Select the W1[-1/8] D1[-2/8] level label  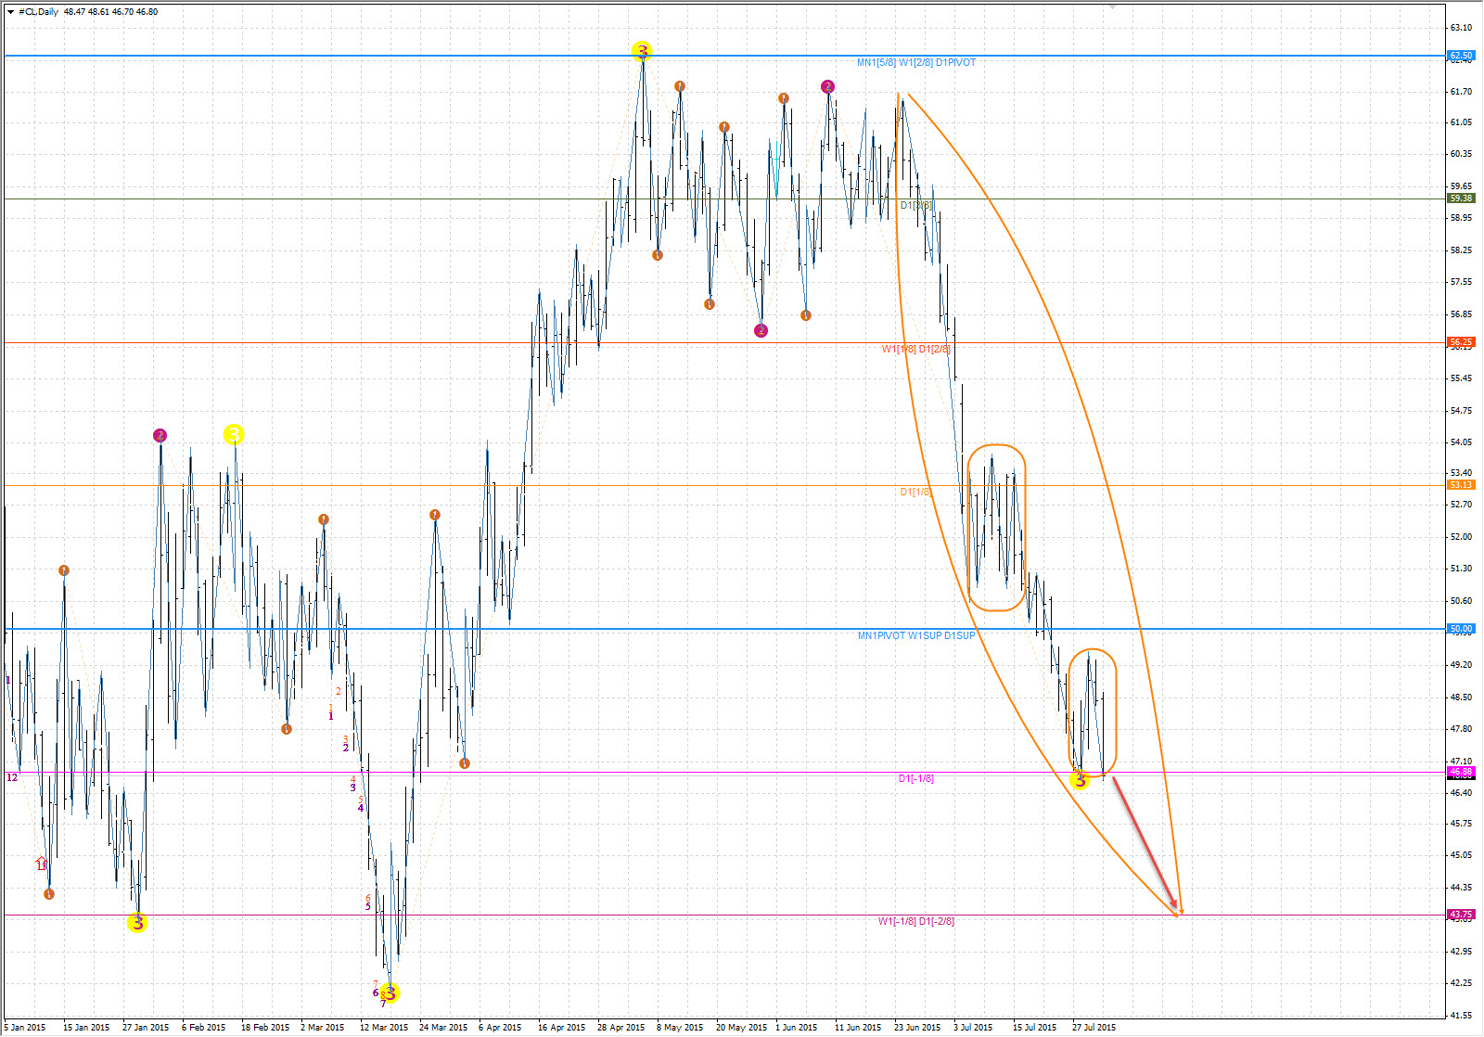coord(915,922)
